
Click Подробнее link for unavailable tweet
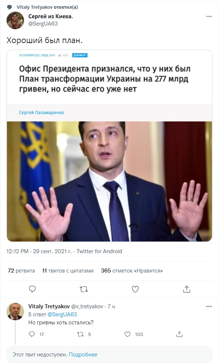pyautogui.click(x=83, y=355)
